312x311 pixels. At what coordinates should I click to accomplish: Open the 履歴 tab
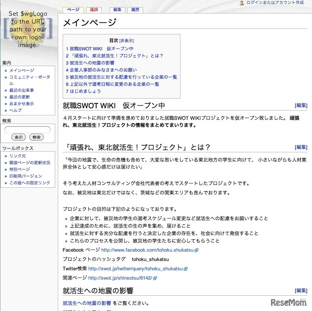click(135, 10)
